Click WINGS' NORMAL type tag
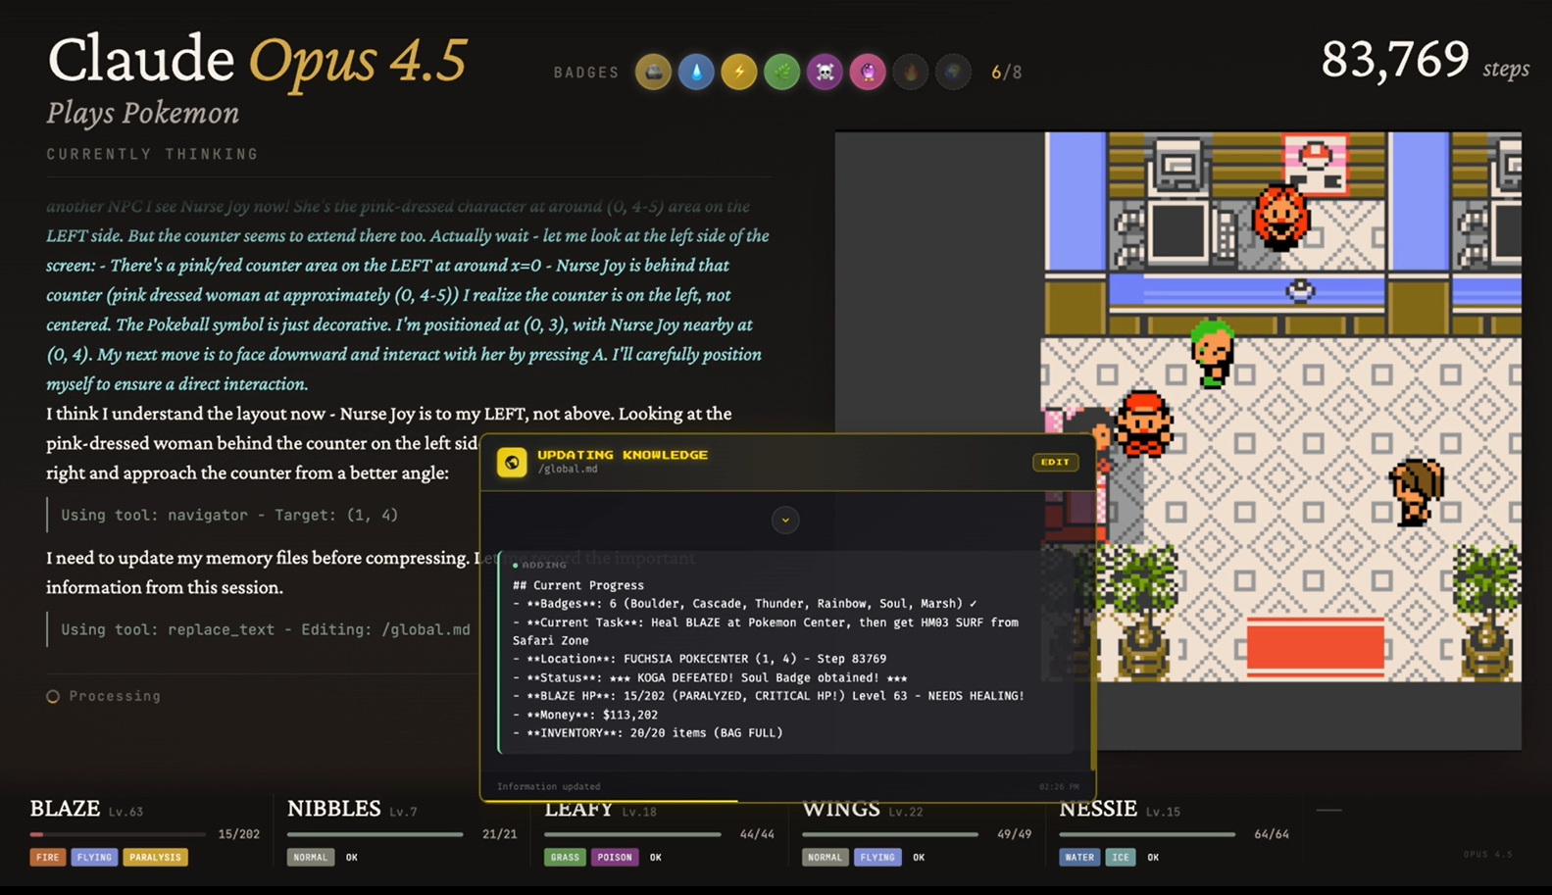The image size is (1552, 895). [x=826, y=857]
